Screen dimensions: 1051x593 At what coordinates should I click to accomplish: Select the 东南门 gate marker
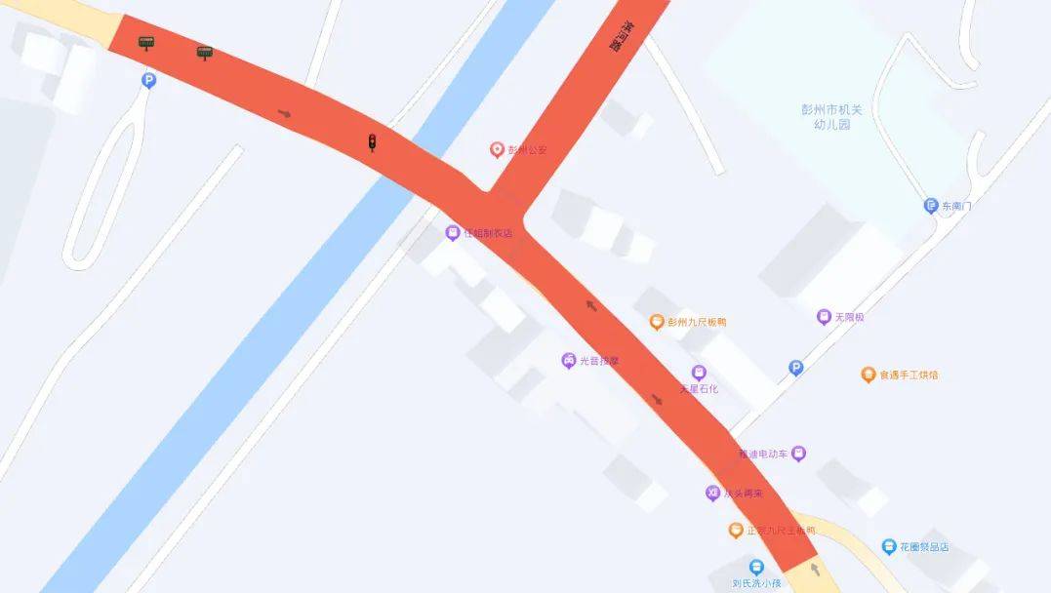pos(930,206)
